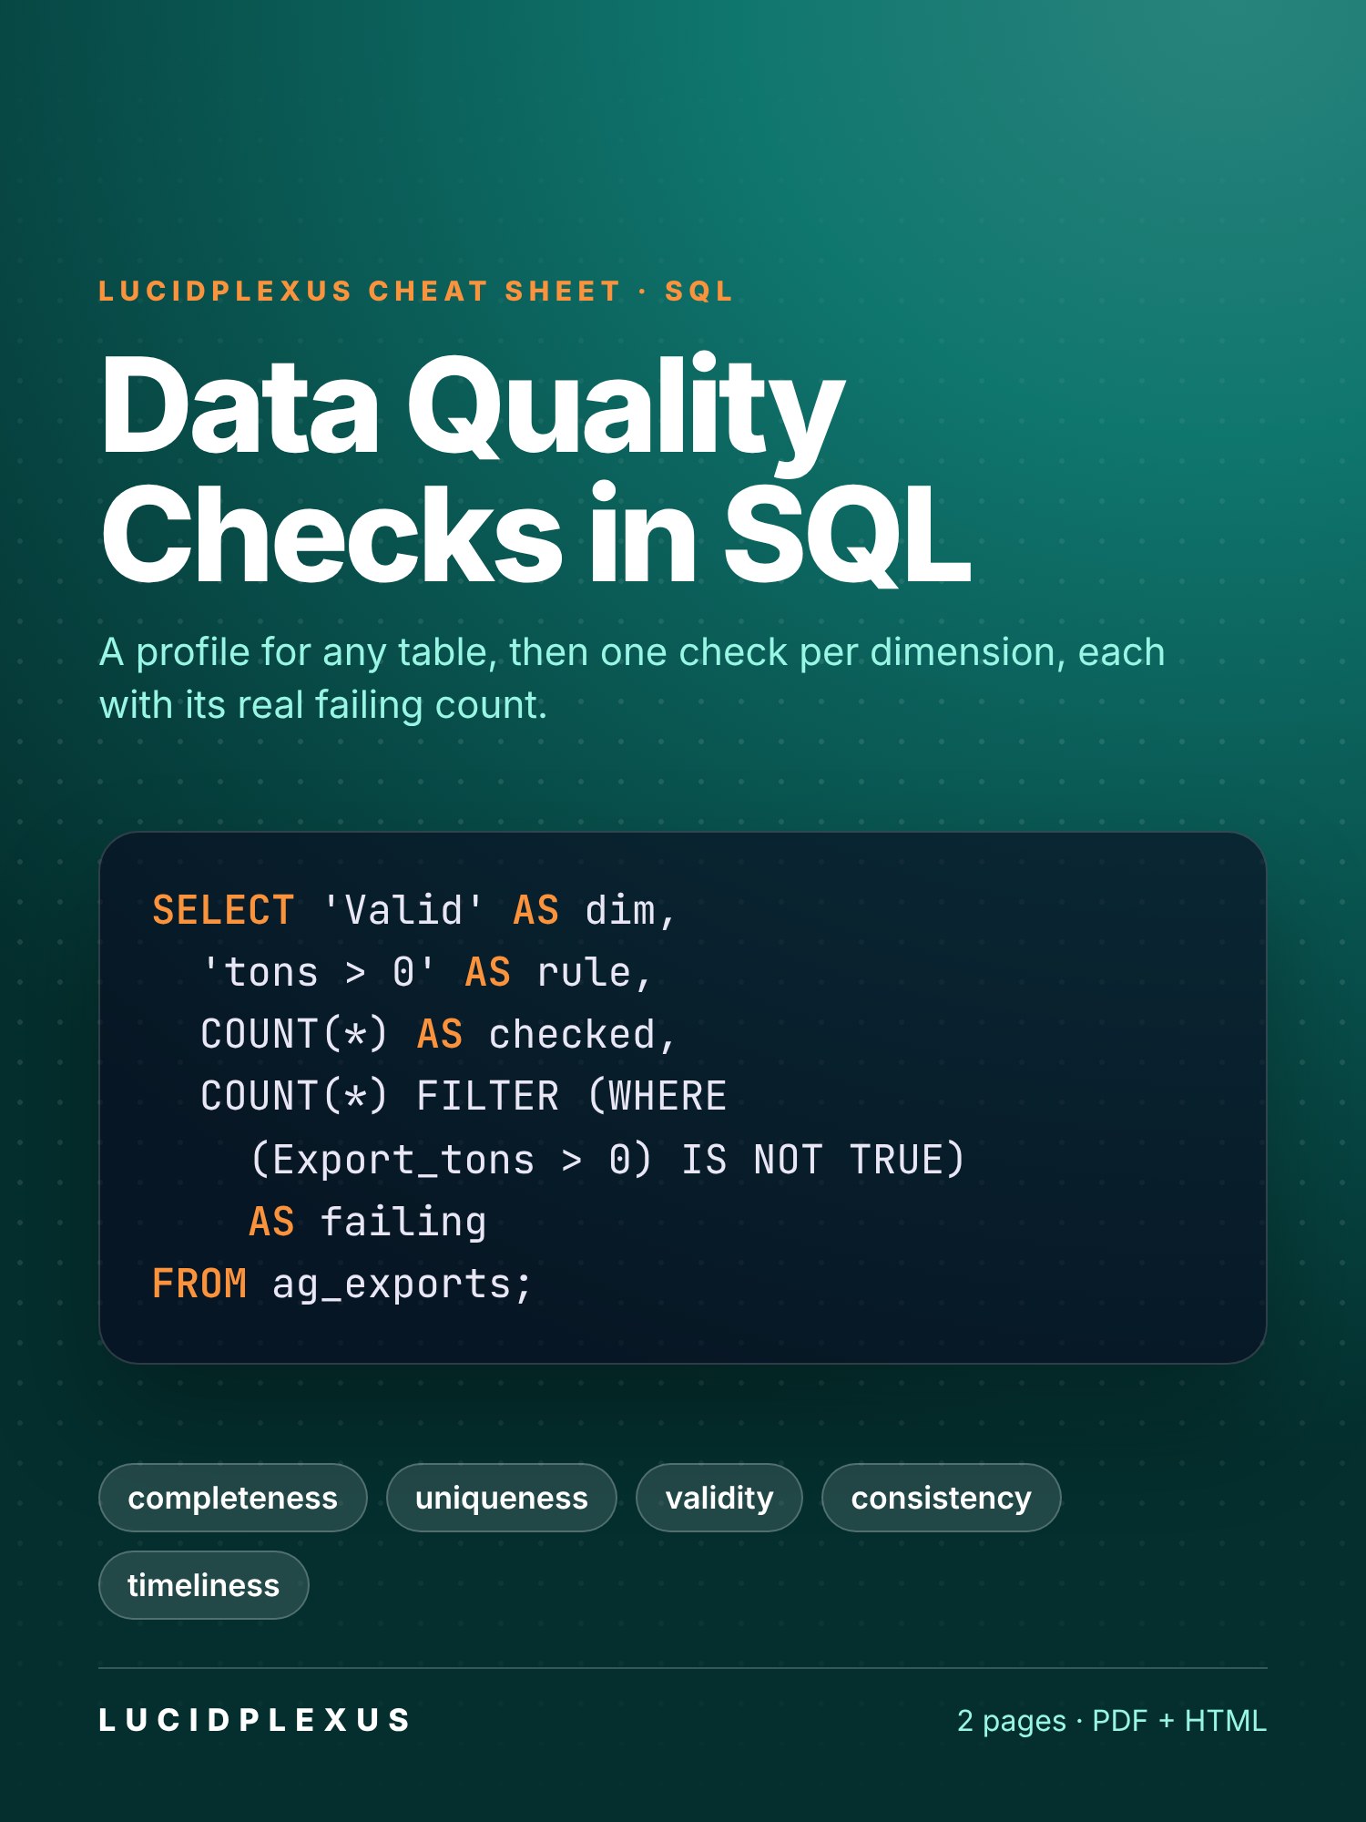Click the code line 'FROM ag_exports;'
1366x1822 pixels.
click(342, 1284)
